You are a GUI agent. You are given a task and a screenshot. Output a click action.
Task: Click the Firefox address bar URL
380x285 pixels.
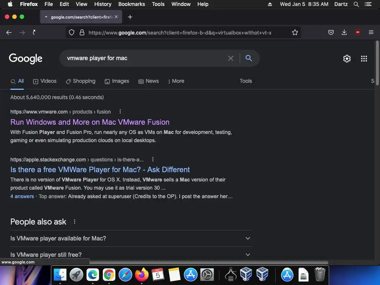[180, 33]
